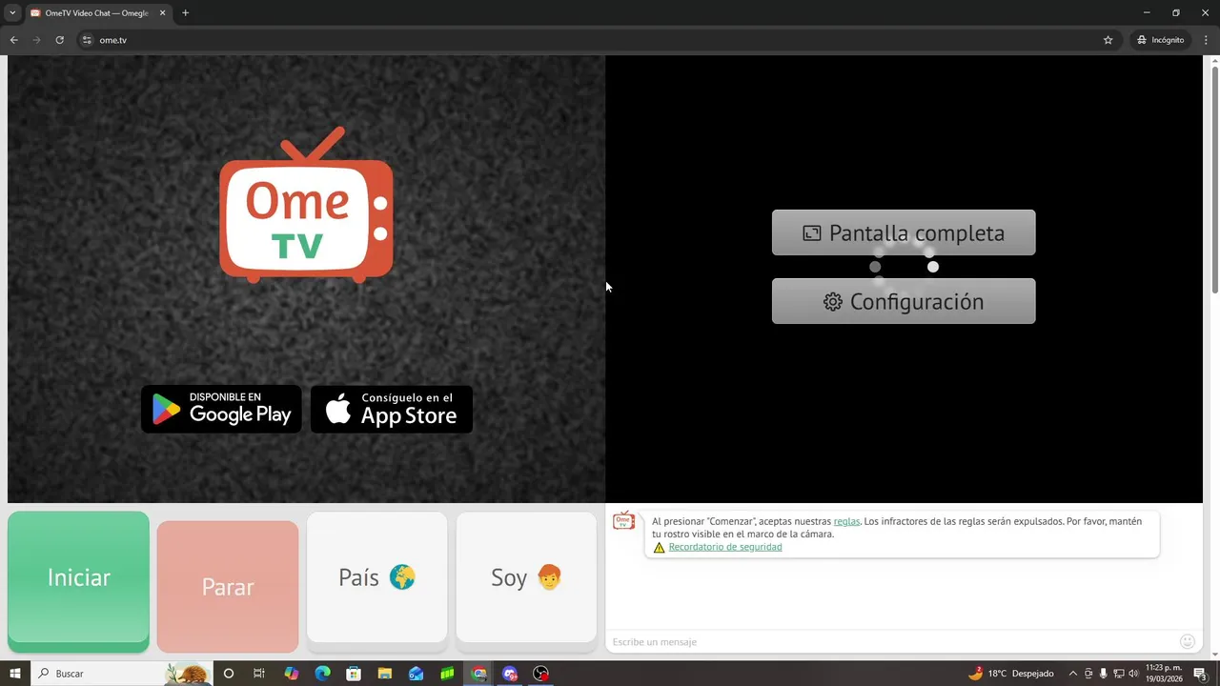Focus the Escribe un mensaje field
The height and width of the screenshot is (686, 1220).
(891, 642)
